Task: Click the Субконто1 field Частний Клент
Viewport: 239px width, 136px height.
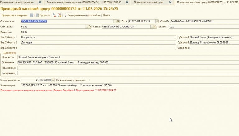Action: pyautogui.click(x=214, y=37)
